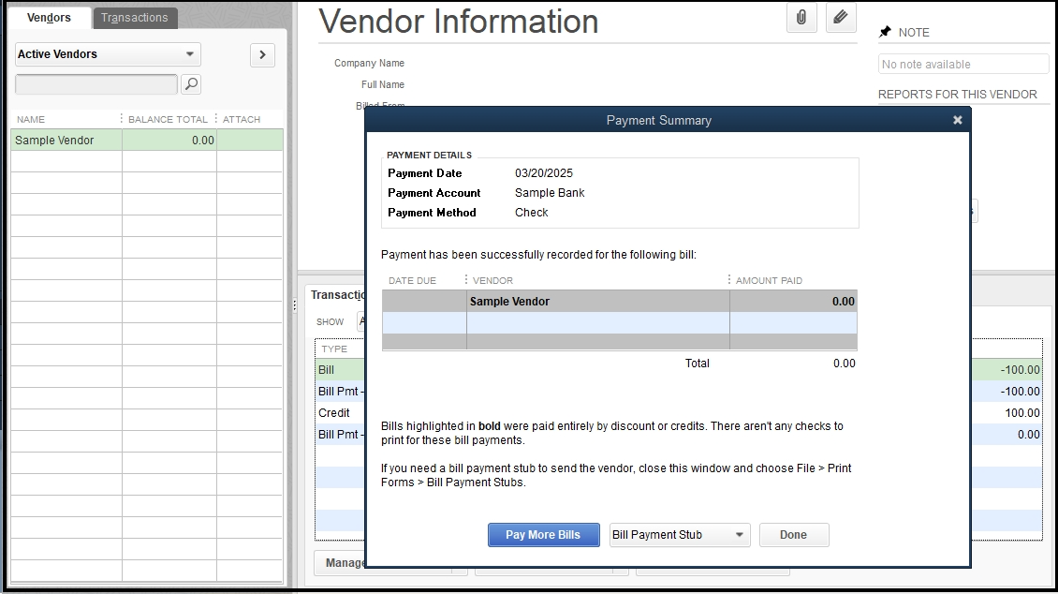Select the Sample Vendor row in Payment Summary
Screen dimensions: 1058x594
pos(597,302)
